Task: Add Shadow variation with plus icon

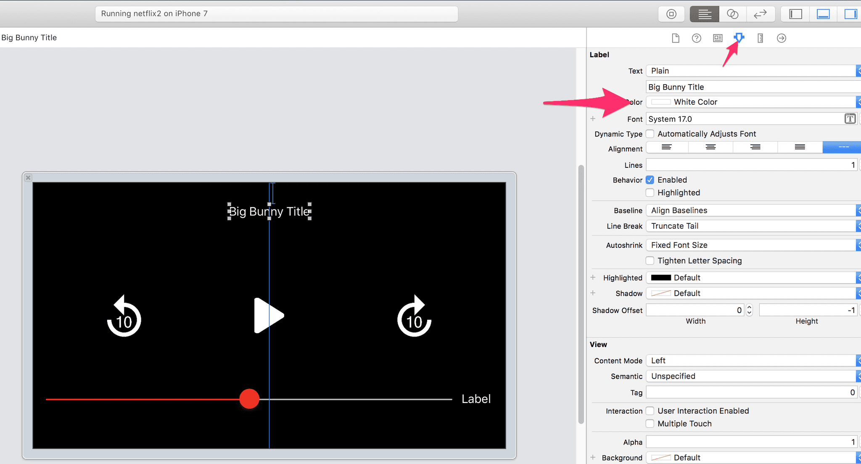Action: coord(593,293)
